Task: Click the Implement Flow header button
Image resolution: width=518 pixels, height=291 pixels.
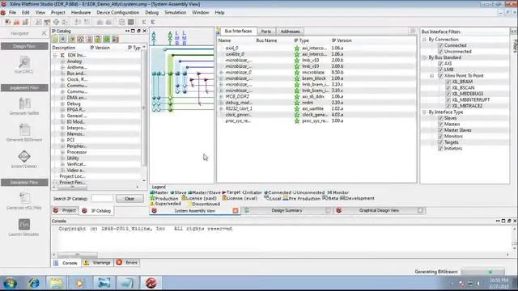Action: pos(24,88)
